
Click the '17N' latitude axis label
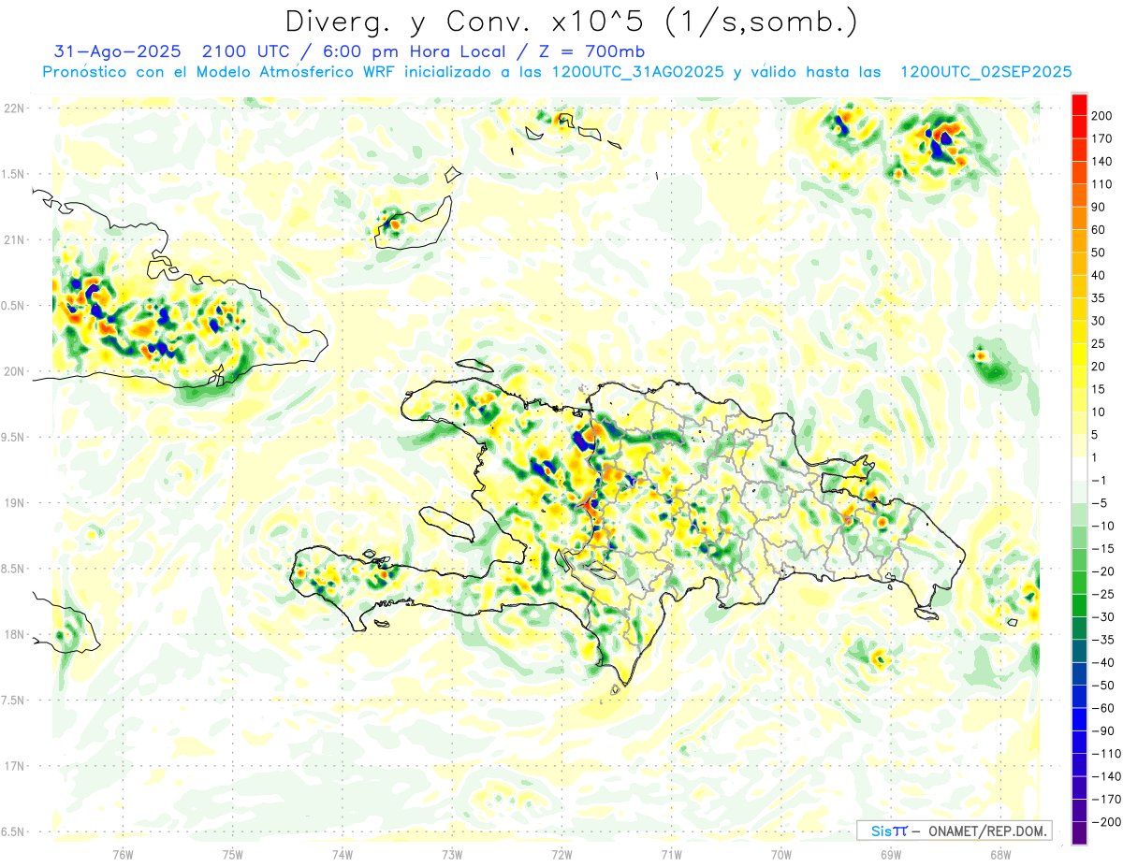click(13, 766)
